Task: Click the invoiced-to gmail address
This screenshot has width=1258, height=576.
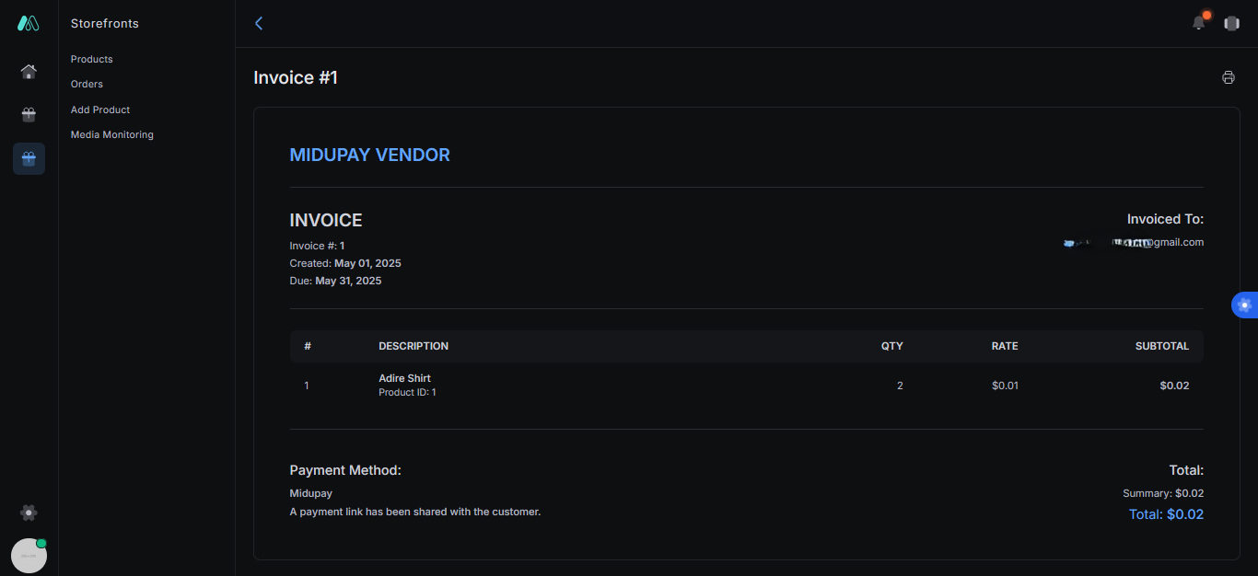Action: [1133, 242]
